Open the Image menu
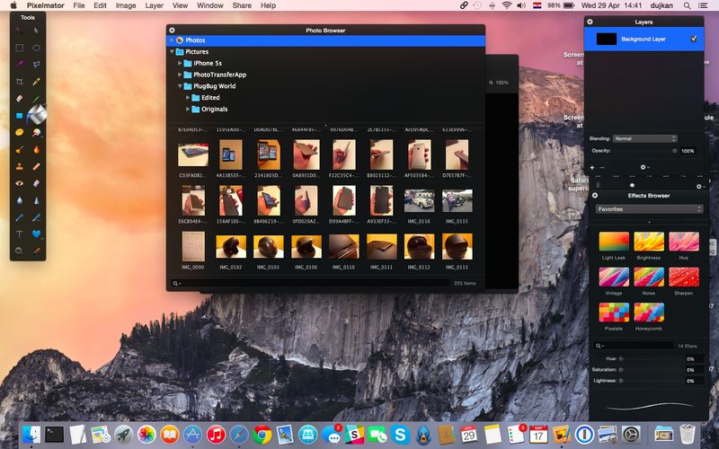Image resolution: width=719 pixels, height=449 pixels. [x=126, y=5]
